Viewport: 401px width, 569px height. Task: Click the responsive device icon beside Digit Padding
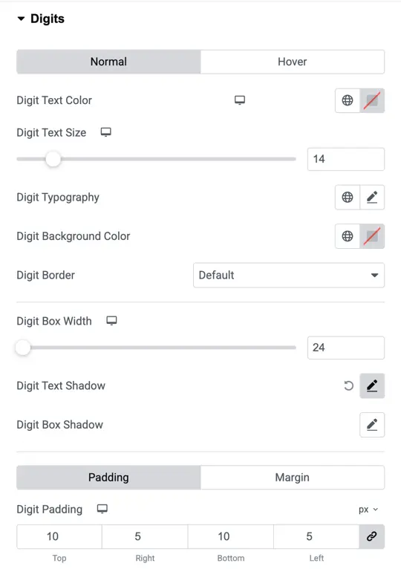point(102,509)
